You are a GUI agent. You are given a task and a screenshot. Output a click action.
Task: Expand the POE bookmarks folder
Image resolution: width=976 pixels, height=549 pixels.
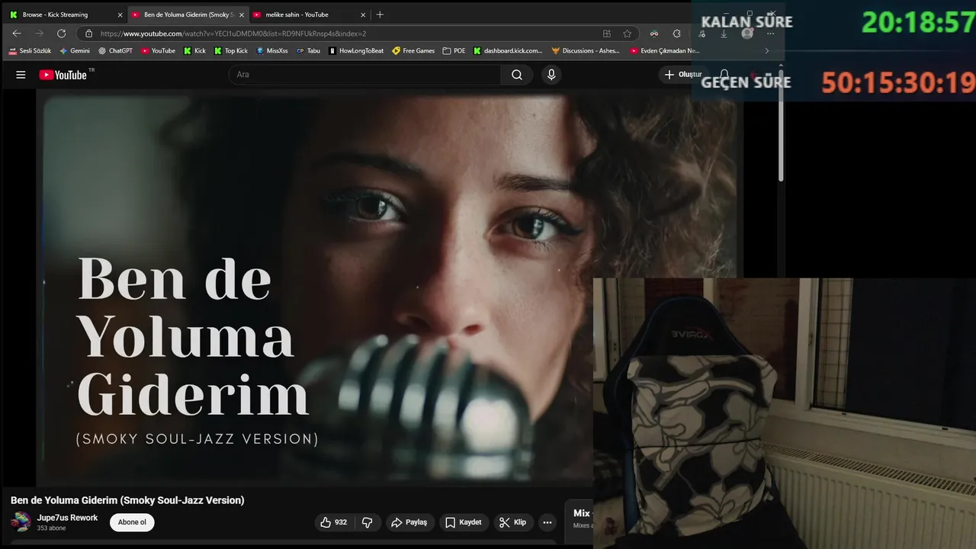[454, 51]
